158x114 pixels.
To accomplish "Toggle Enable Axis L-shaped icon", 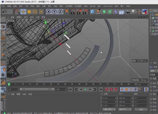I will [3, 63].
